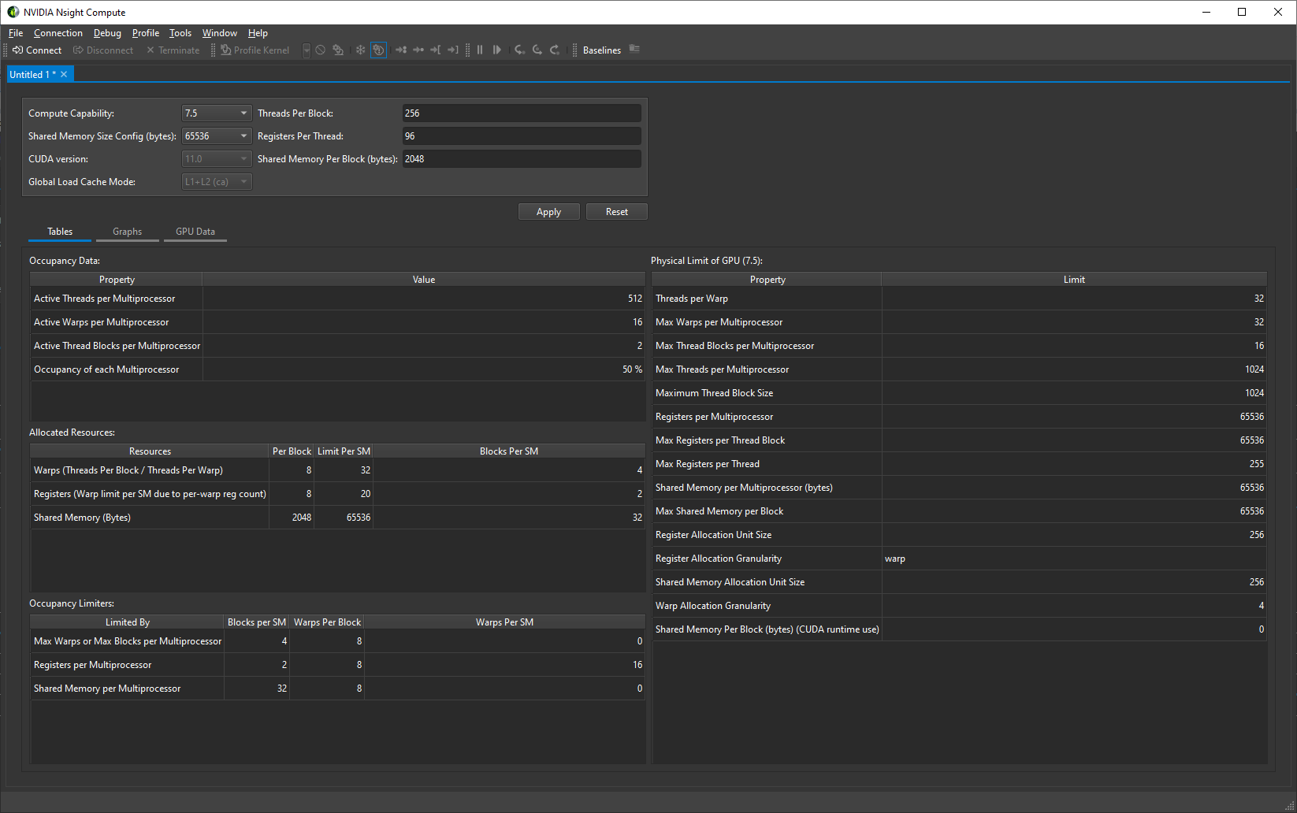Open the Debug menu
The width and height of the screenshot is (1297, 813).
(x=107, y=33)
